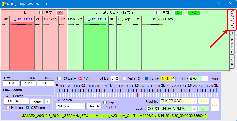The width and height of the screenshot is (237, 121).
Task: Open the SetUP tab
Action: pos(232,61)
